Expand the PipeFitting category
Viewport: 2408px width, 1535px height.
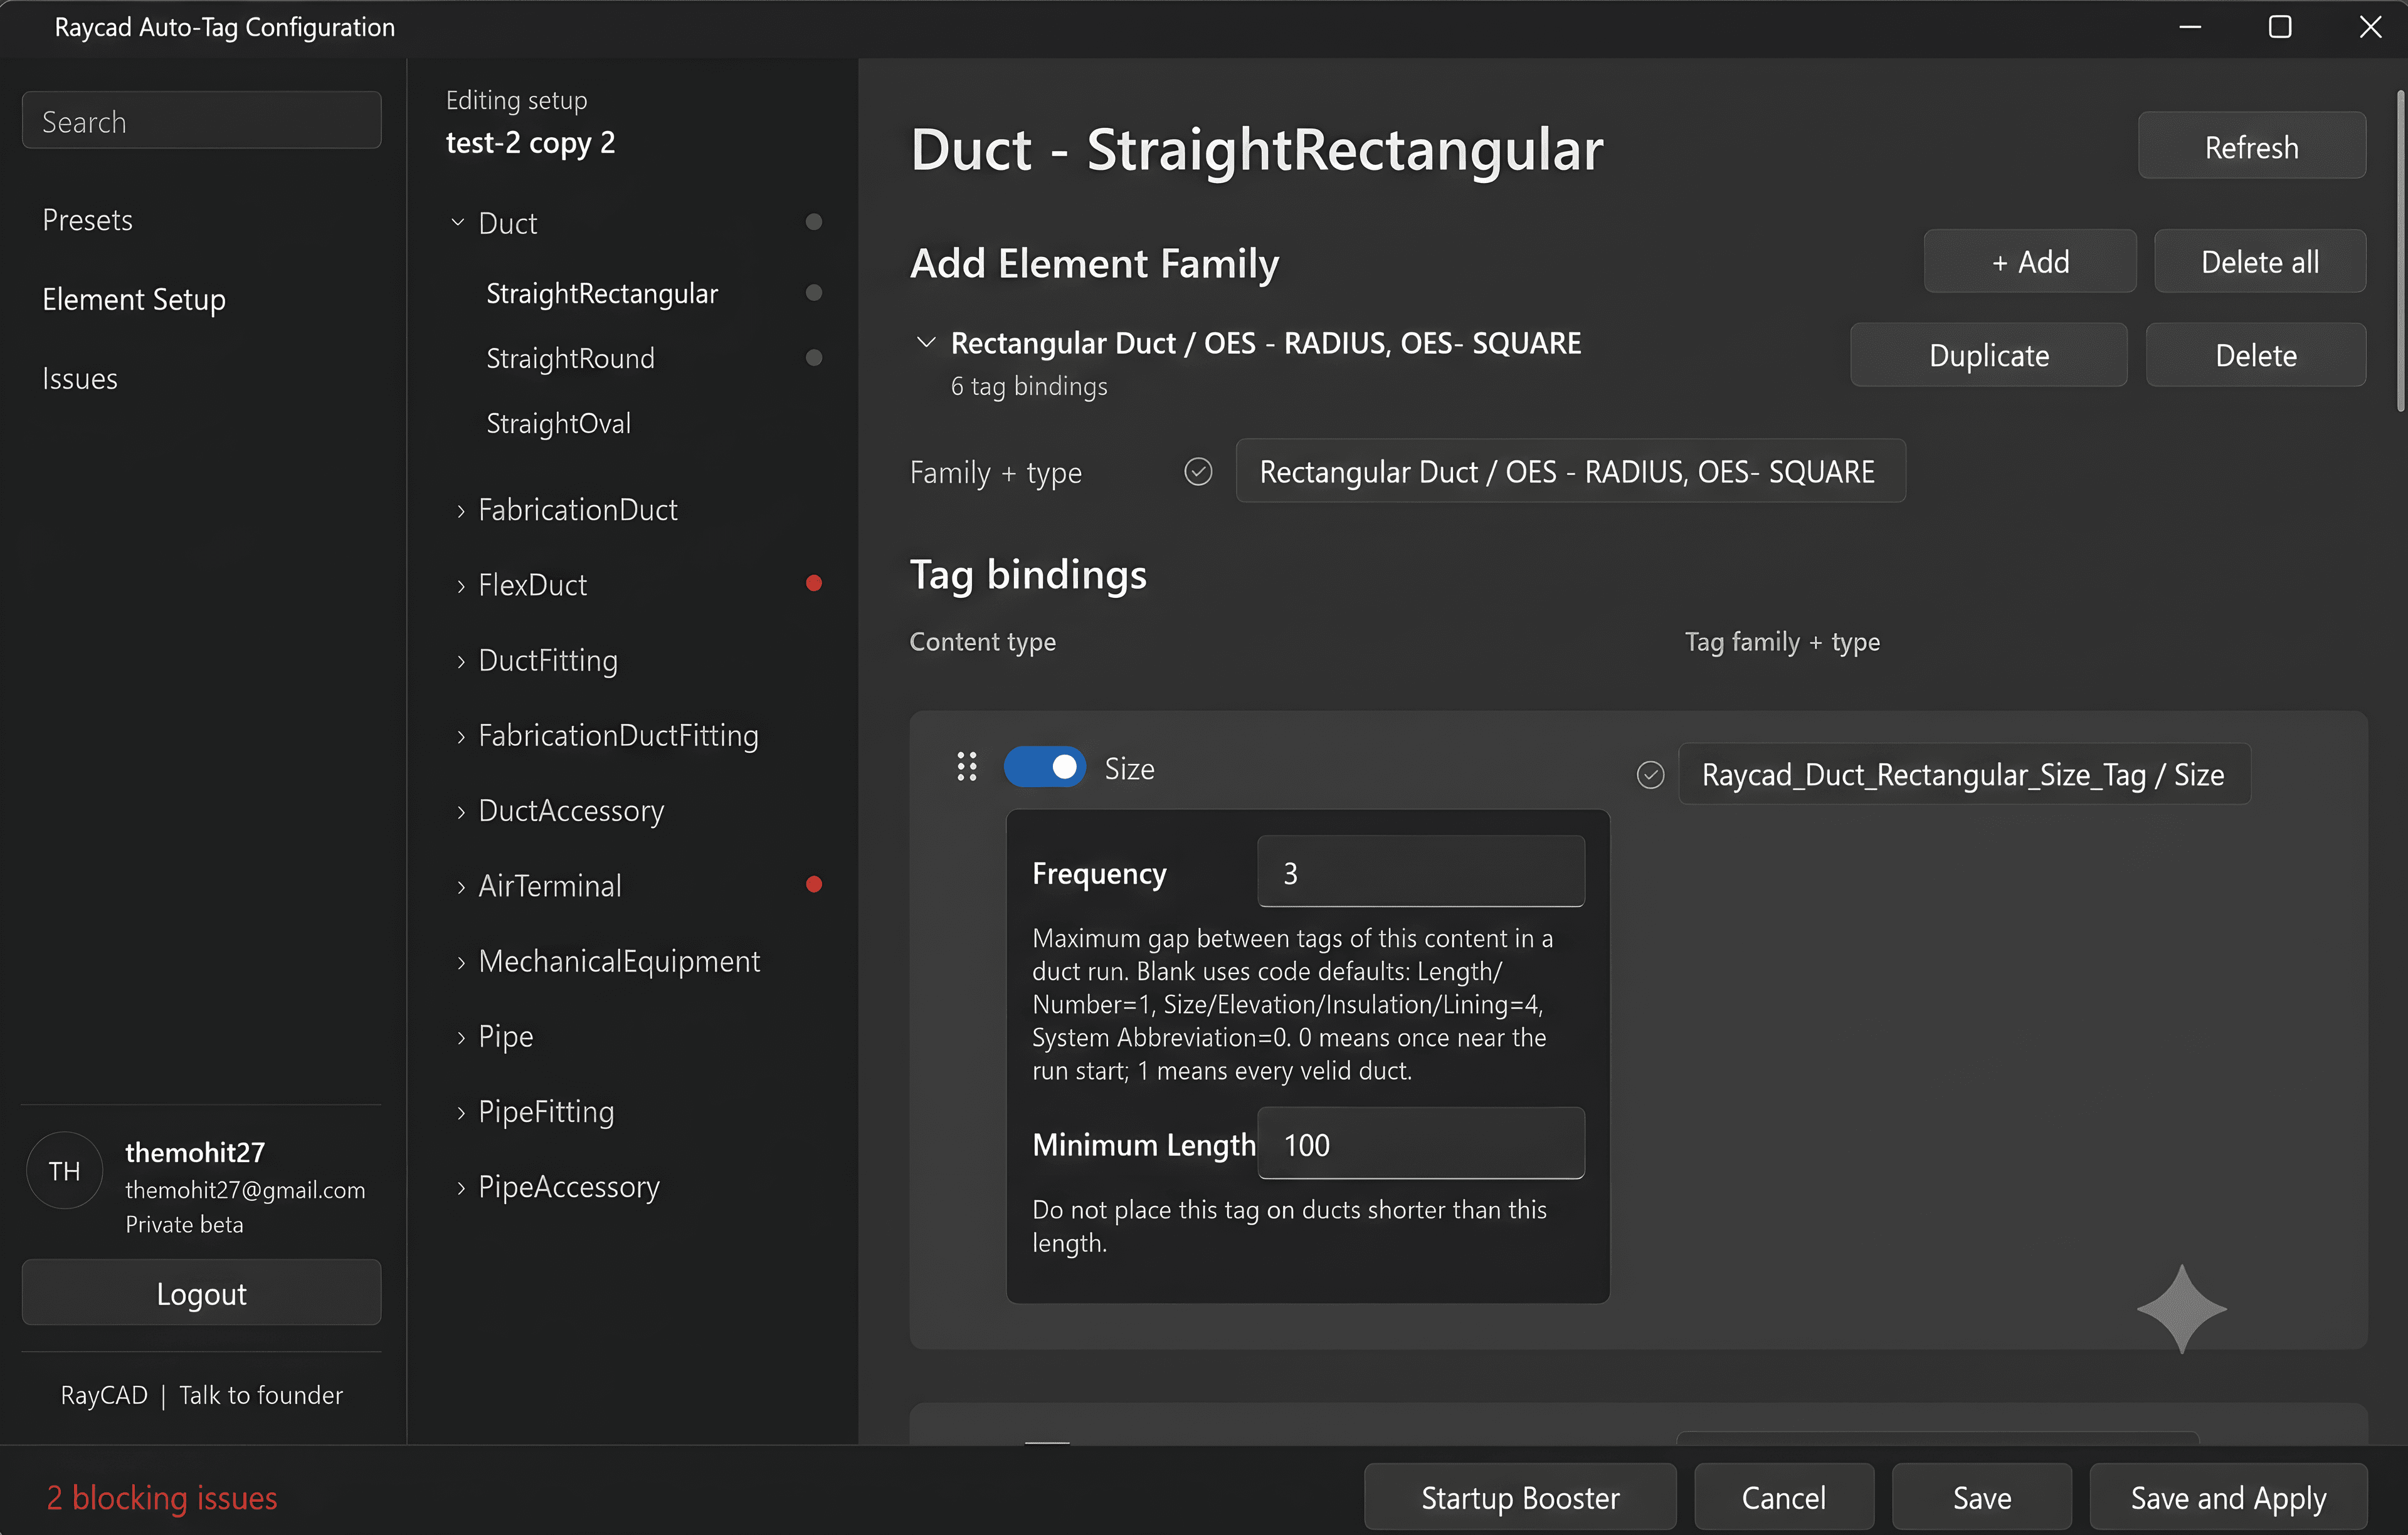[460, 1113]
